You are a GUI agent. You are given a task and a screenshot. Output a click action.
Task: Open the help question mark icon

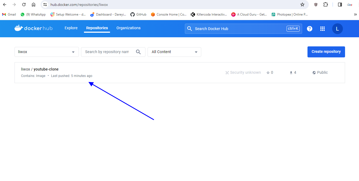point(310,29)
